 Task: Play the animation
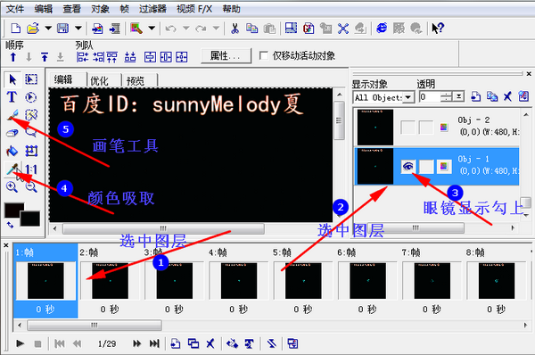[21, 343]
